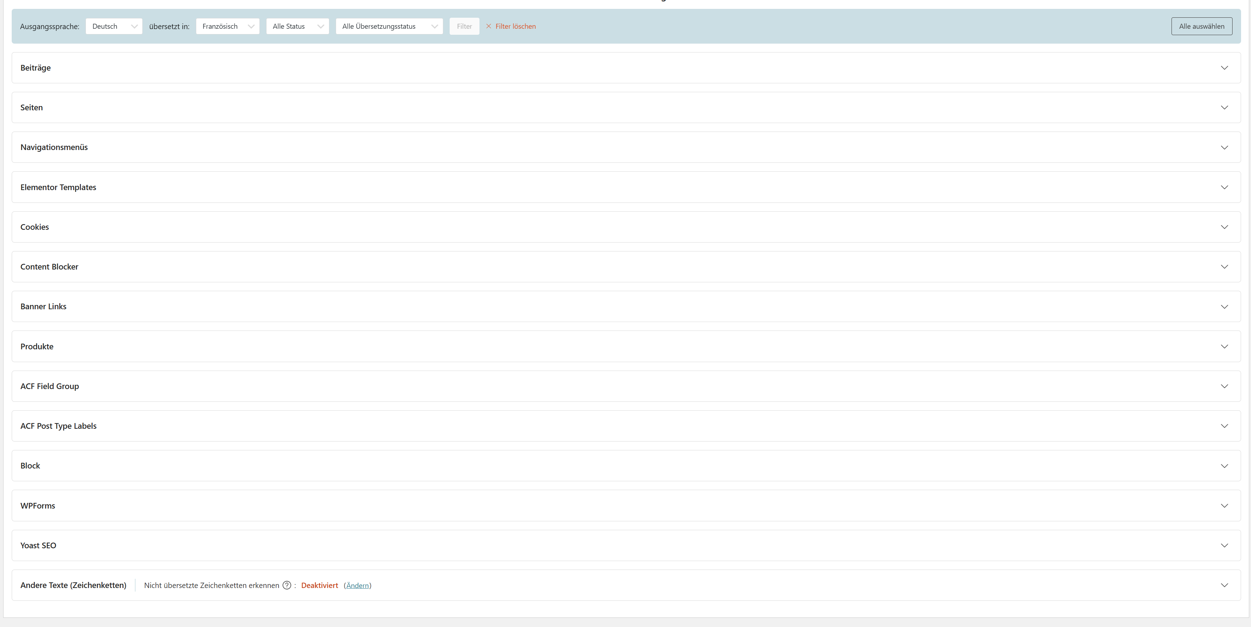Click the help icon next to Zeichenketten erkennen
This screenshot has height=627, width=1251.
pos(287,585)
